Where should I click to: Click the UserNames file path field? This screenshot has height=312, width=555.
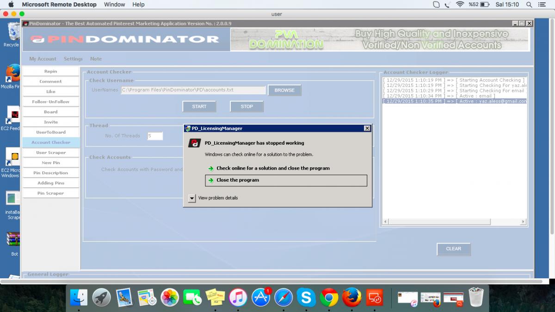[193, 90]
